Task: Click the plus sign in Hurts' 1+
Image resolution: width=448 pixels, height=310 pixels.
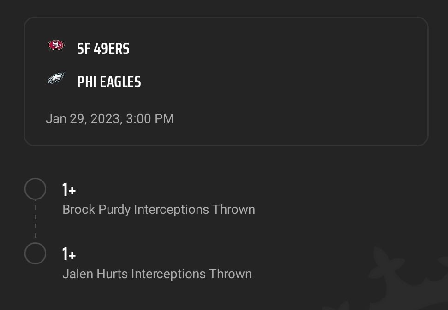Action: click(72, 255)
